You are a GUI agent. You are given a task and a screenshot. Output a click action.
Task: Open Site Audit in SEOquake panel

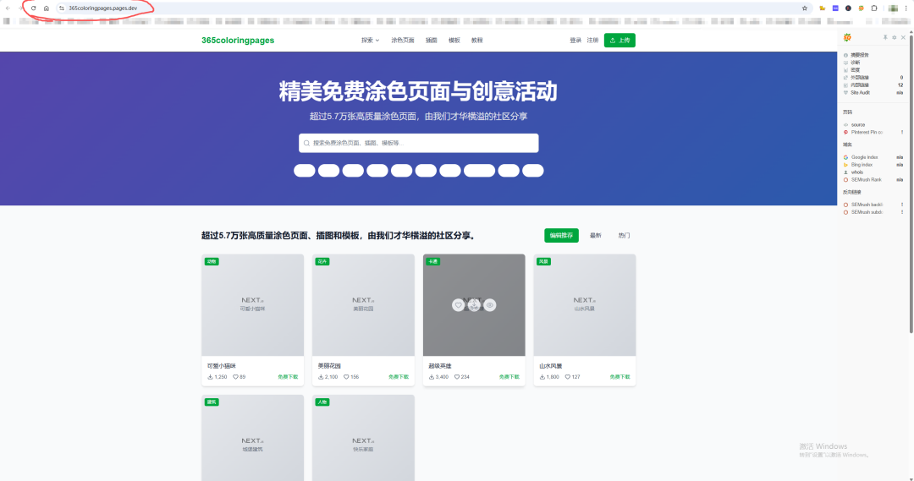861,93
